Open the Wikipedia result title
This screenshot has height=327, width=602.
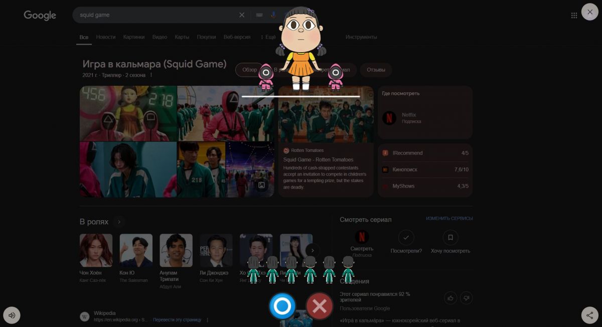pos(105,313)
